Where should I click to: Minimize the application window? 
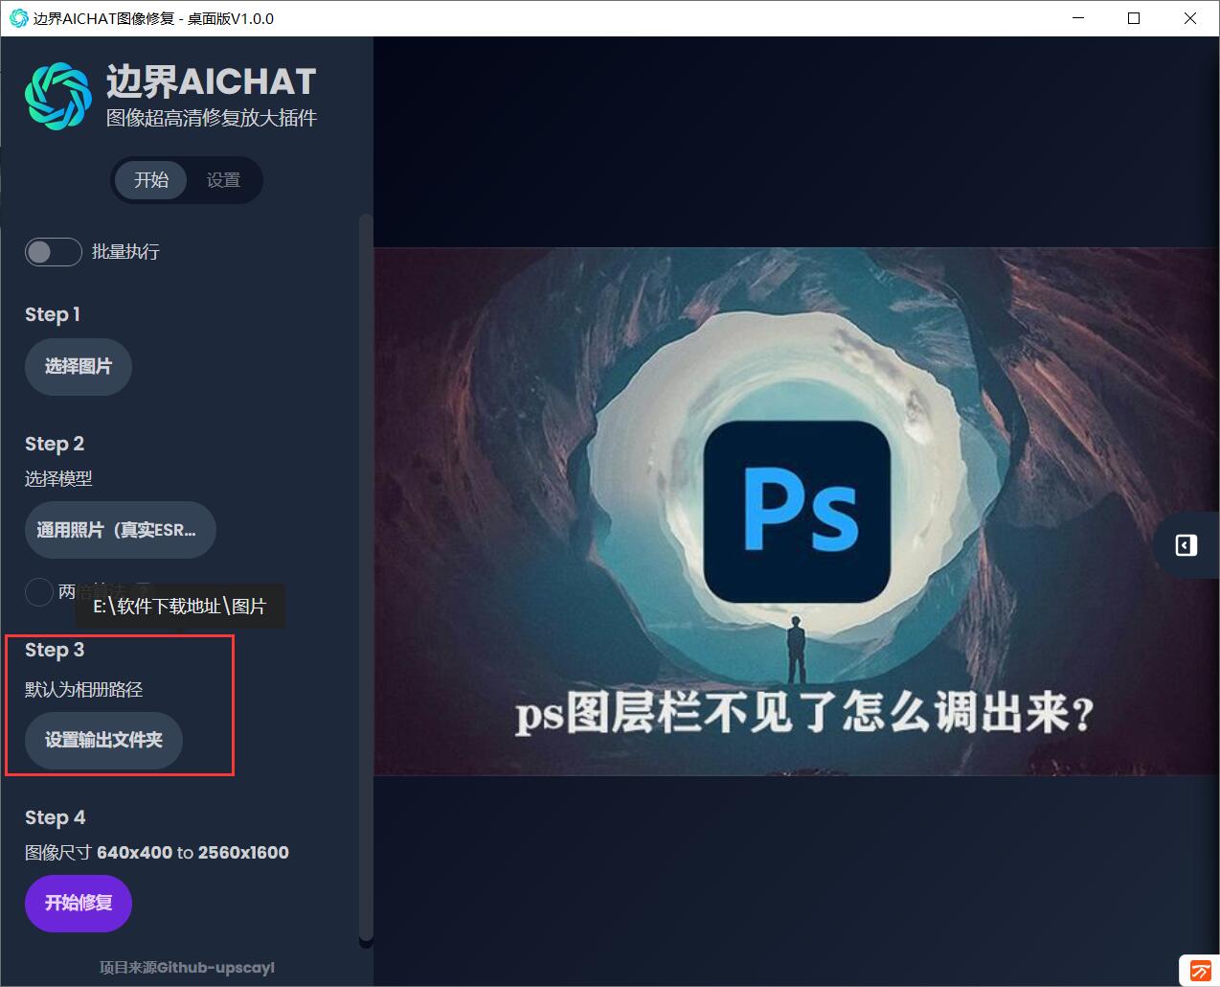[x=1078, y=18]
